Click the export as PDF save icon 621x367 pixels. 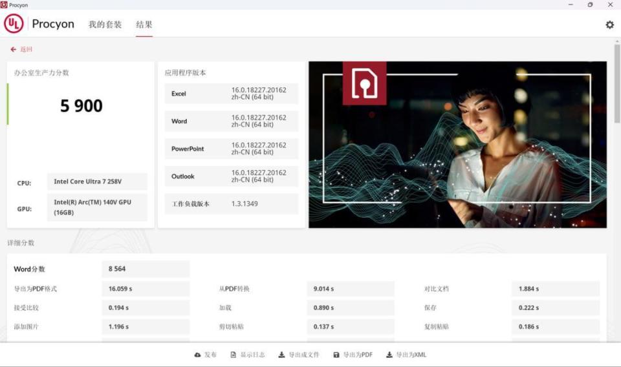(336, 355)
